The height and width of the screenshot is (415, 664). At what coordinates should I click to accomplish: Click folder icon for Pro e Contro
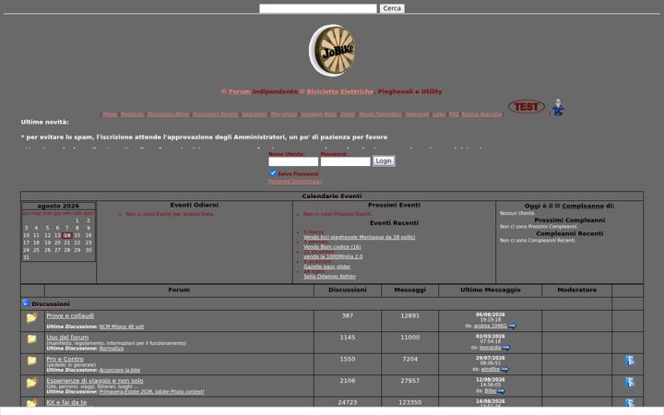tap(31, 361)
